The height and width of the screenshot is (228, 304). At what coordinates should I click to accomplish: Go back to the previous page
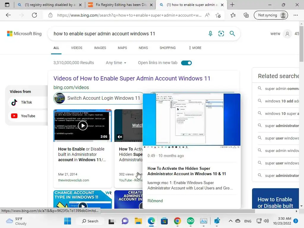pyautogui.click(x=8, y=15)
